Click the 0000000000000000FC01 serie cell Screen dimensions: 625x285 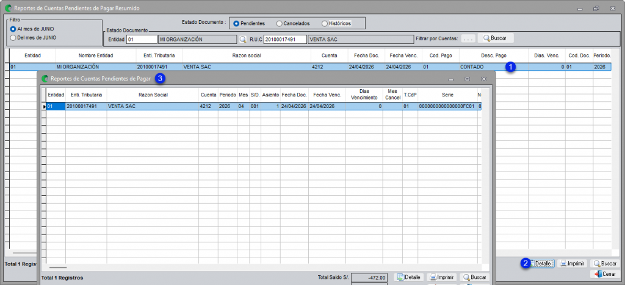tap(447, 106)
